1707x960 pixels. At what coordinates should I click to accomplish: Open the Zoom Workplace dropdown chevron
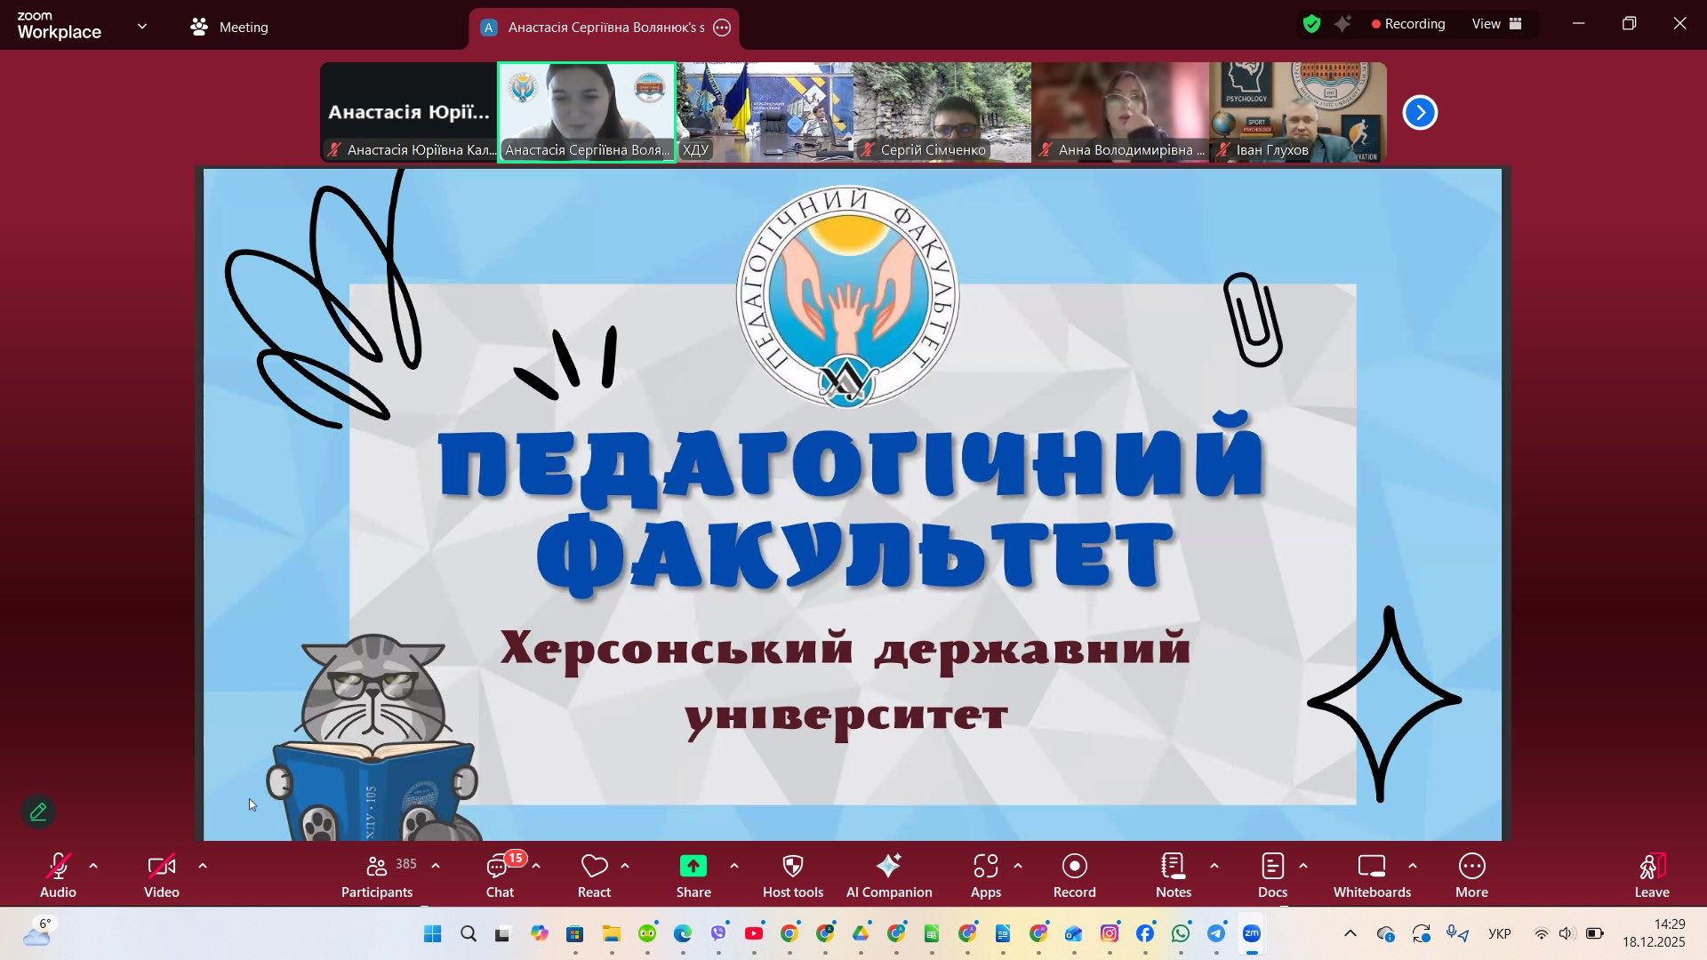click(142, 27)
